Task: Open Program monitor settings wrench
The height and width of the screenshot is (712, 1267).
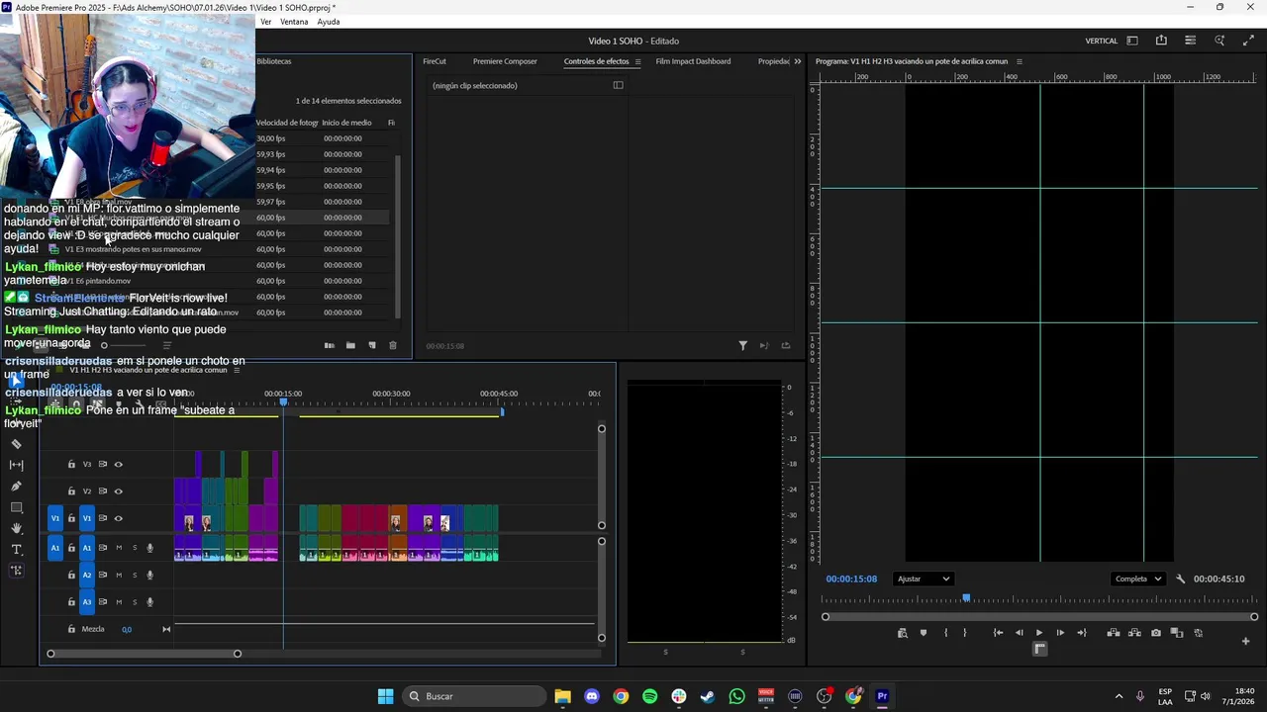Action: coord(1180,579)
